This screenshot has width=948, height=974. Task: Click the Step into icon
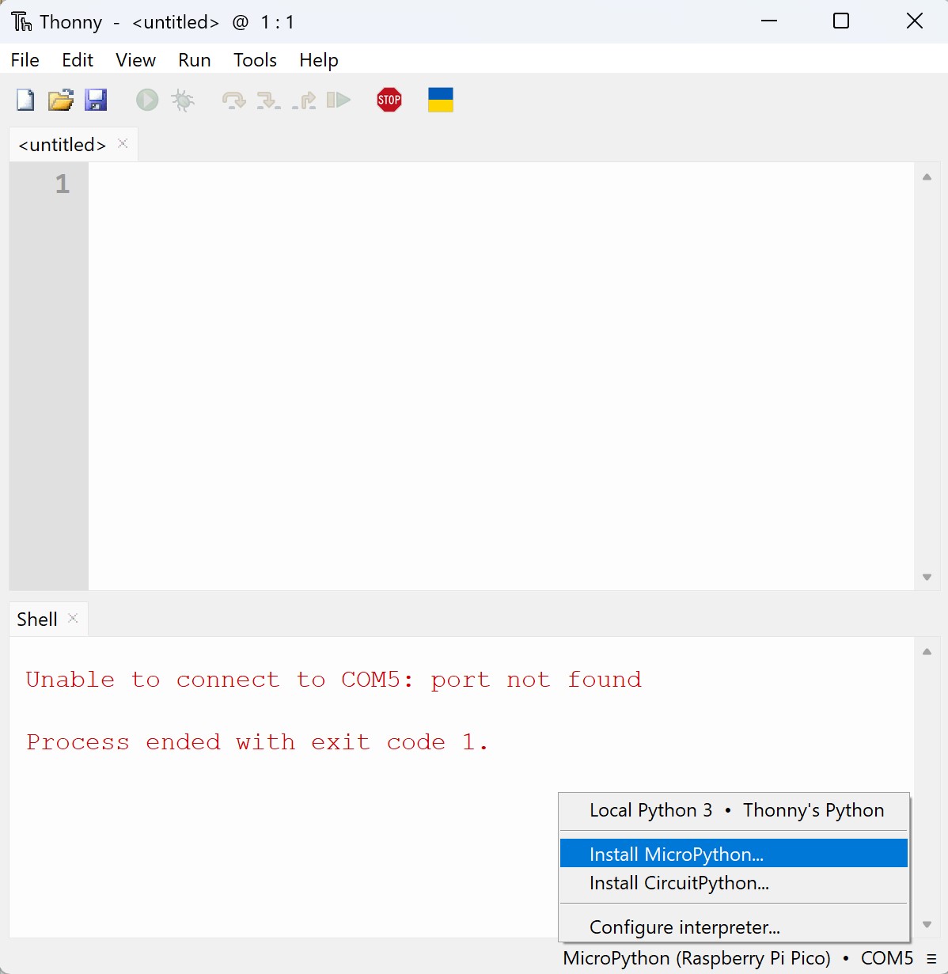[268, 100]
